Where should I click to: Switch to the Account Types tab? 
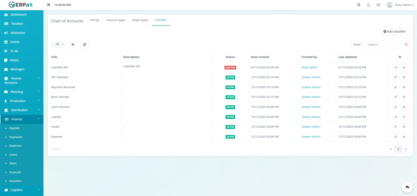click(115, 20)
